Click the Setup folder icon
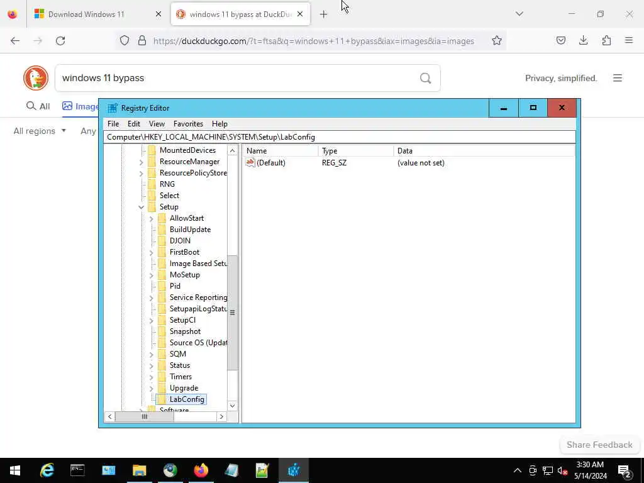This screenshot has height=483, width=644. click(152, 206)
